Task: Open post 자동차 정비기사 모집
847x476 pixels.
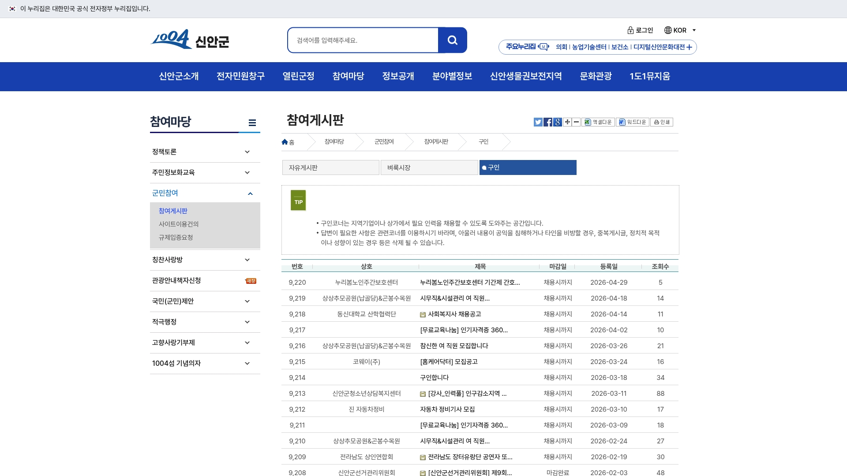Action: click(x=447, y=409)
